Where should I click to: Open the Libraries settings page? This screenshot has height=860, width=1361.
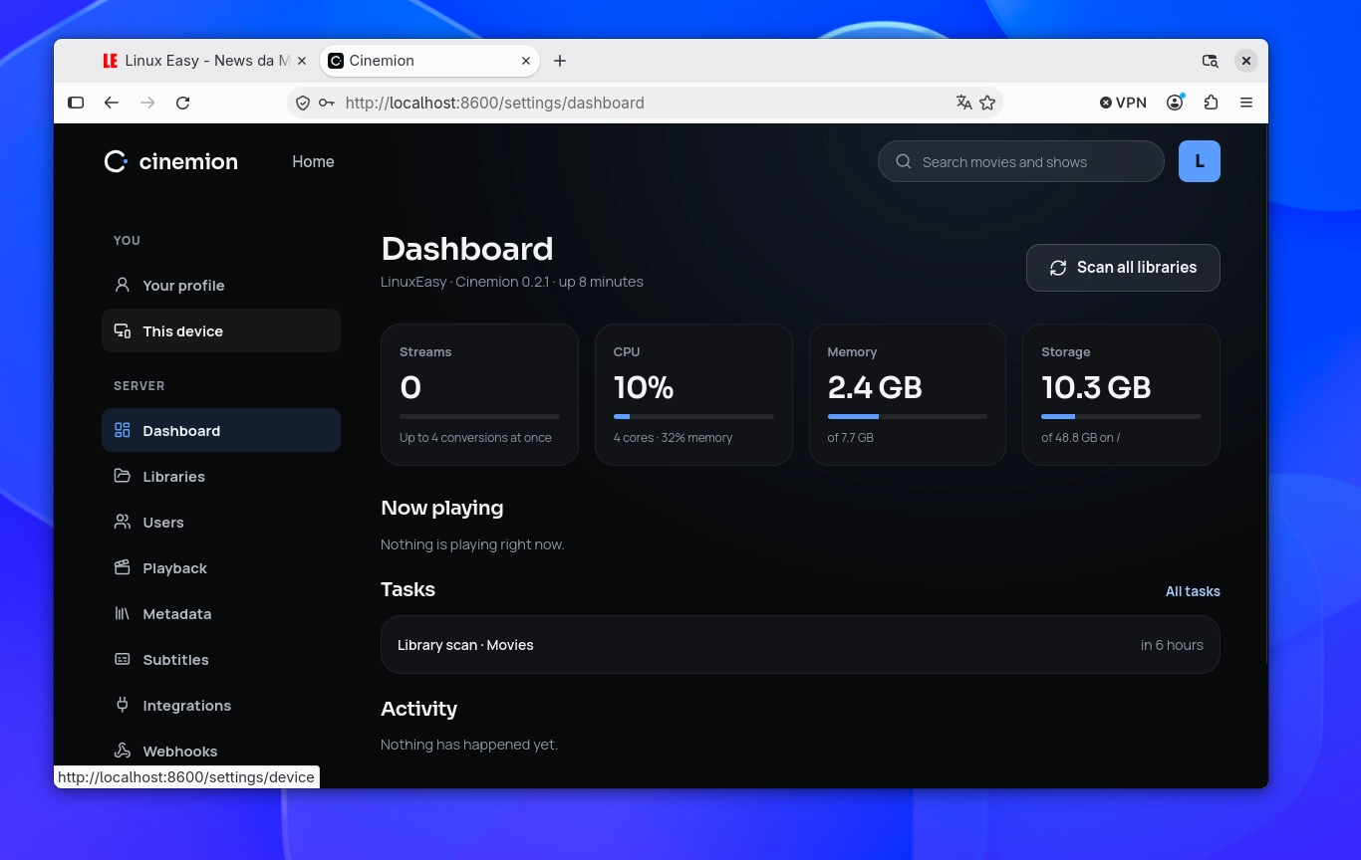pyautogui.click(x=221, y=476)
